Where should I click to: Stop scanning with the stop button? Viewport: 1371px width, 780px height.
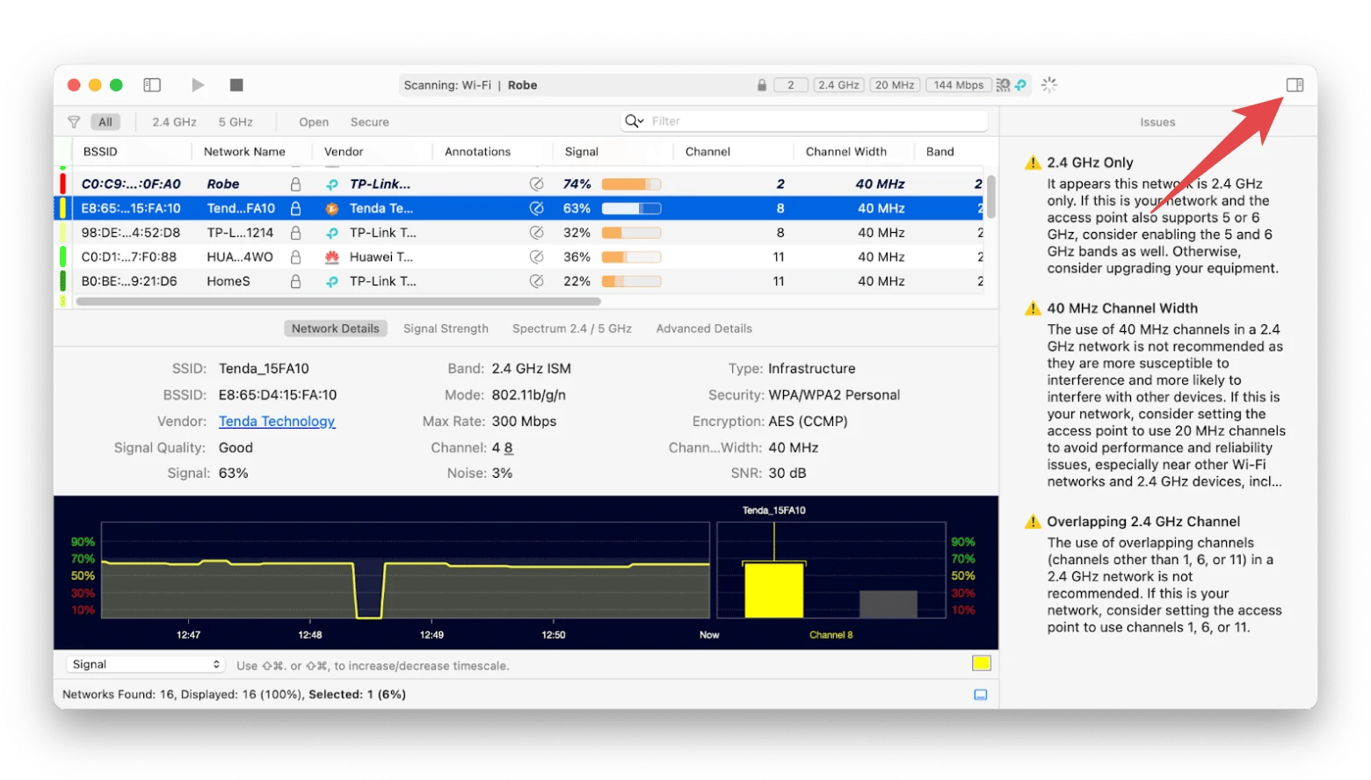(236, 85)
